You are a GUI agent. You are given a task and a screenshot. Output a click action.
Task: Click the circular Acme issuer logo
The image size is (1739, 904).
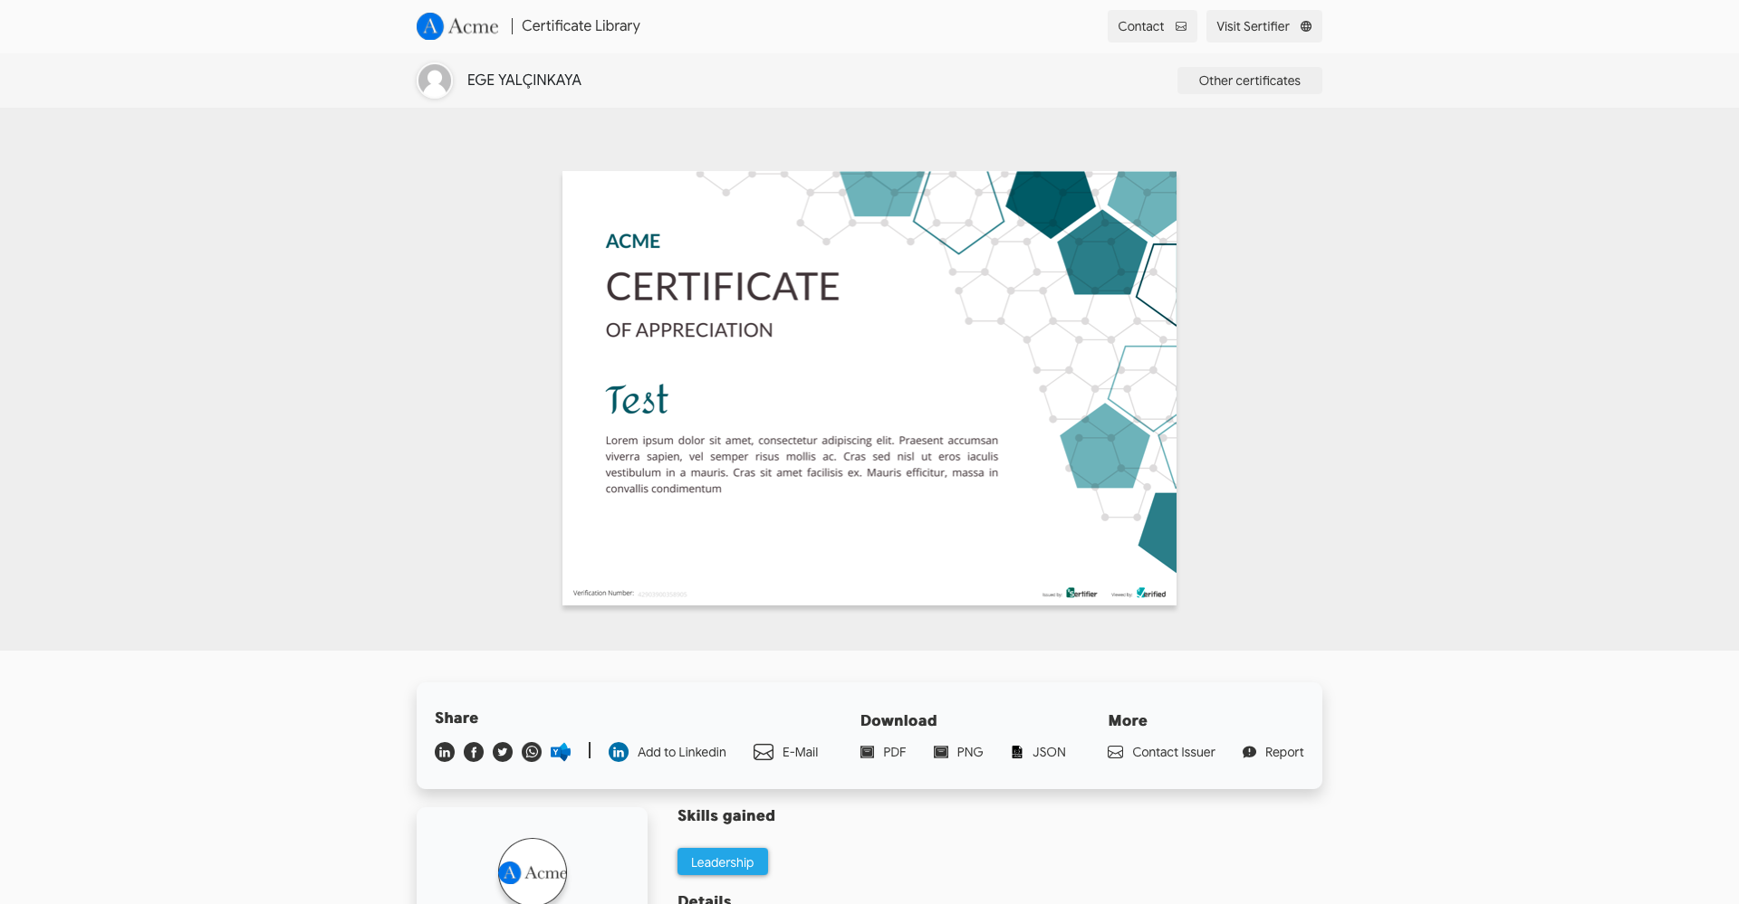[x=533, y=871]
